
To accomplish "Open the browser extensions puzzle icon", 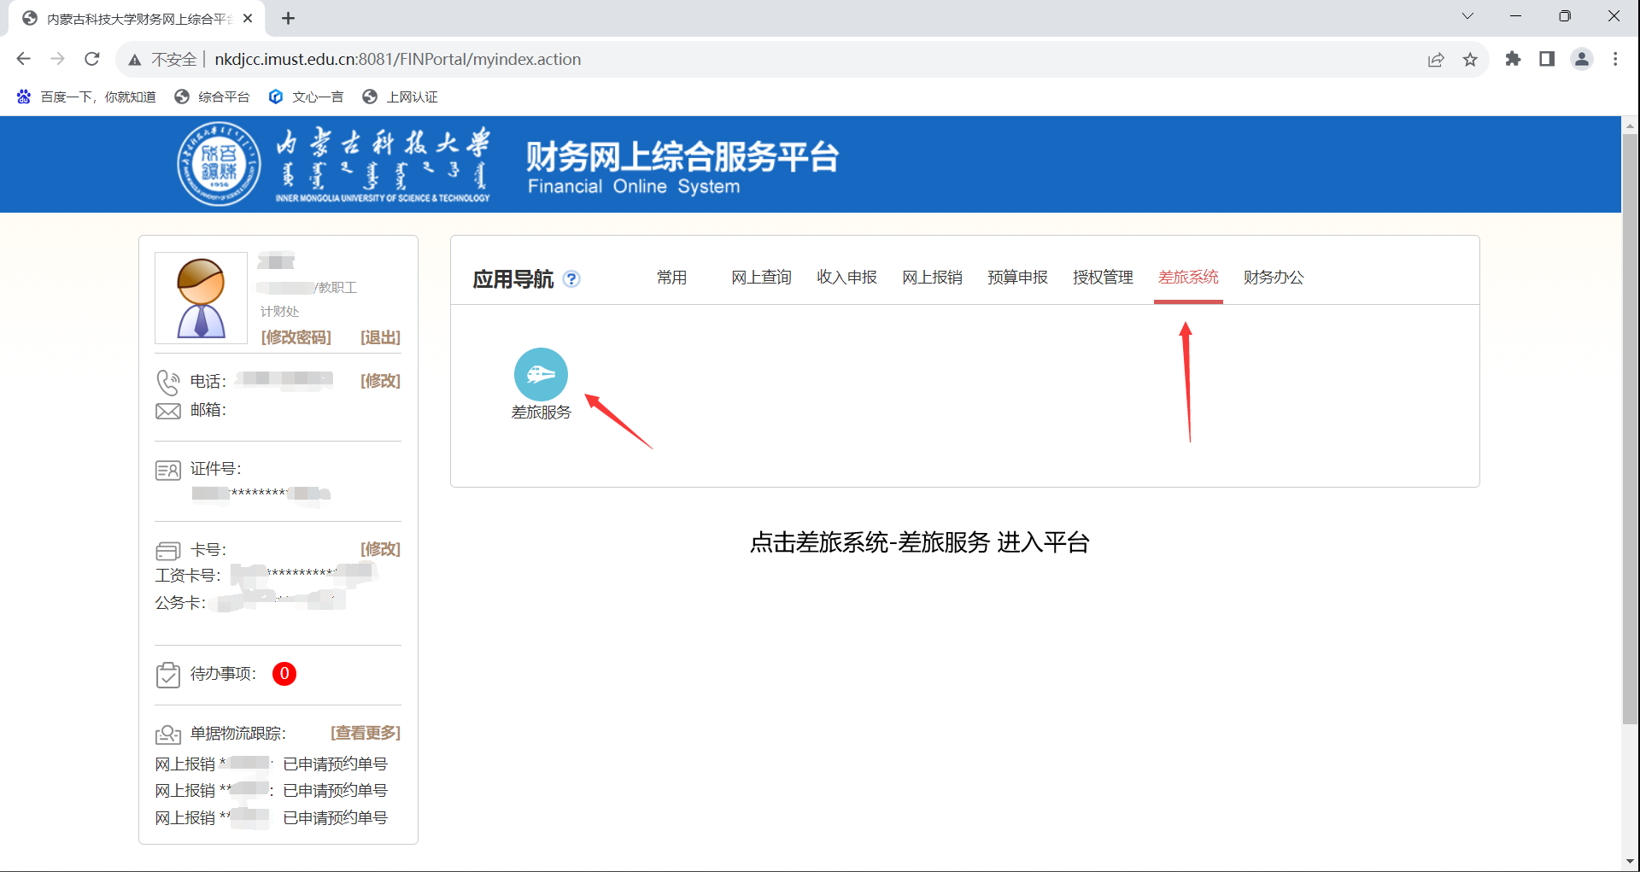I will 1513,59.
